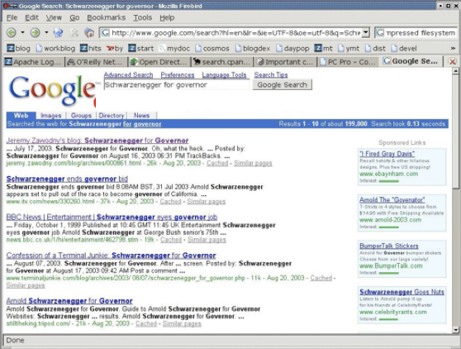The image size is (461, 349).
Task: Close the current tab with the red X
Action: point(453,61)
